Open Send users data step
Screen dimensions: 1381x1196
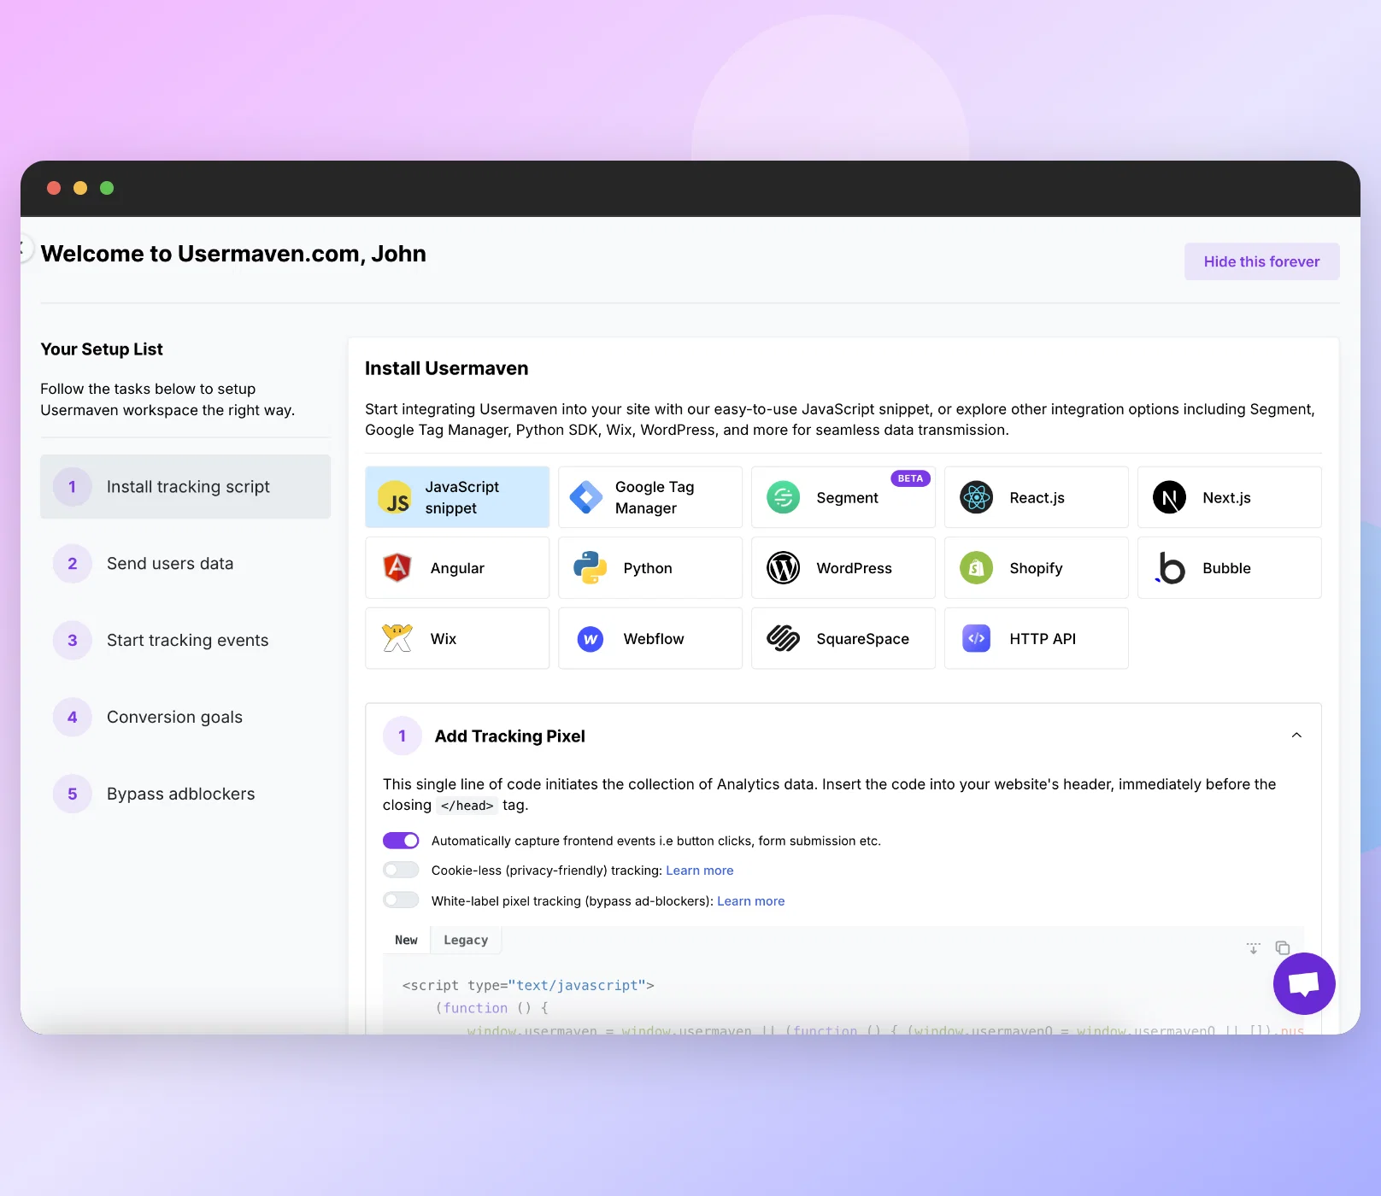pyautogui.click(x=185, y=564)
